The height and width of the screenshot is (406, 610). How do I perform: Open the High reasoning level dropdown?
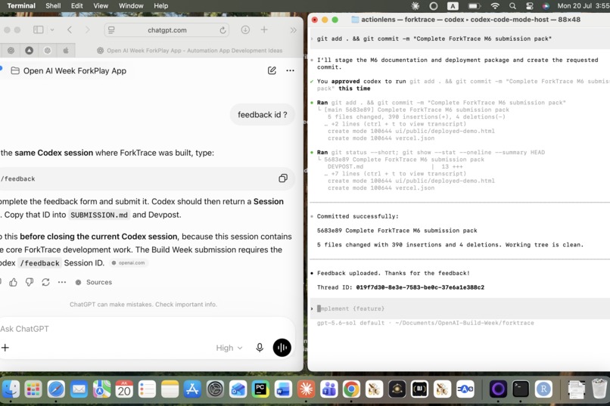[229, 348]
